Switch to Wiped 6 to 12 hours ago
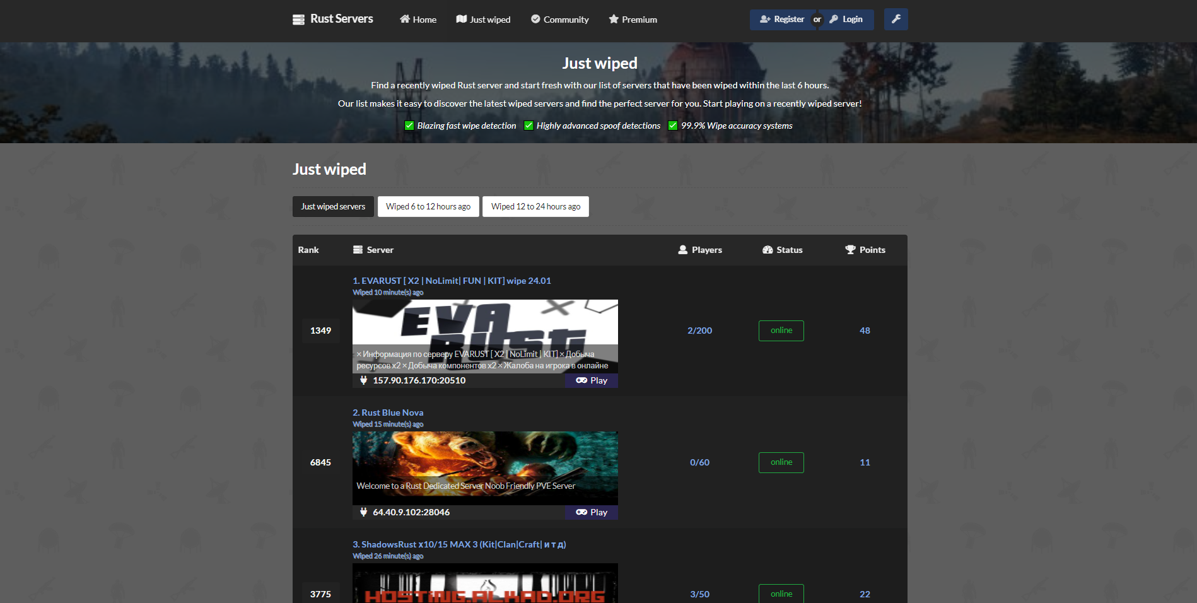 pyautogui.click(x=428, y=206)
